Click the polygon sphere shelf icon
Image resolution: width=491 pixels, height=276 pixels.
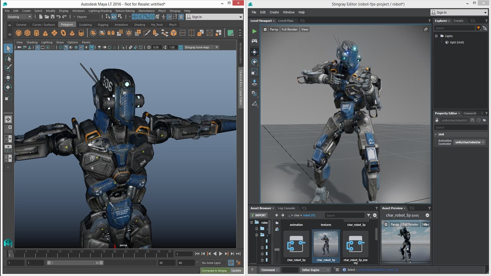pyautogui.click(x=18, y=33)
